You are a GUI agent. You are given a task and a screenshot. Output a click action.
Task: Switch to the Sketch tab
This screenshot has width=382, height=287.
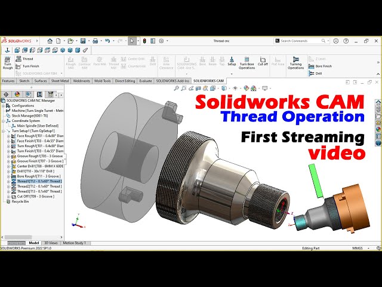pos(24,81)
